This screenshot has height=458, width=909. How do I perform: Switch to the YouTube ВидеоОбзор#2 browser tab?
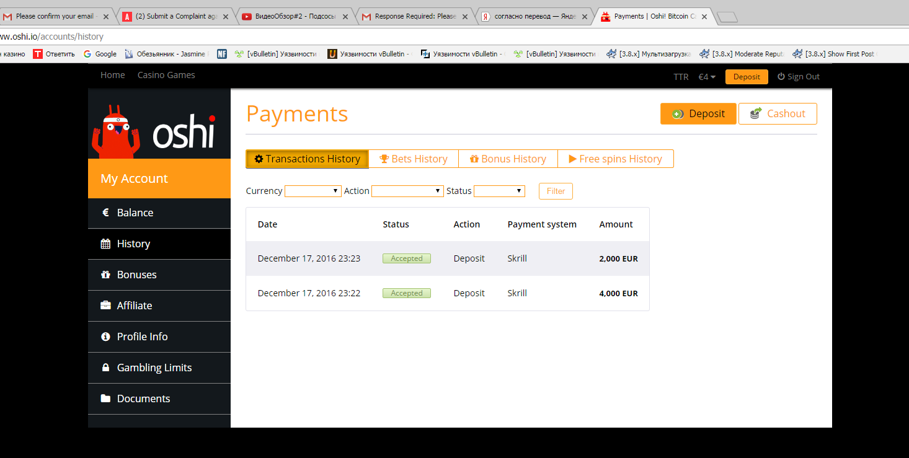pos(295,16)
